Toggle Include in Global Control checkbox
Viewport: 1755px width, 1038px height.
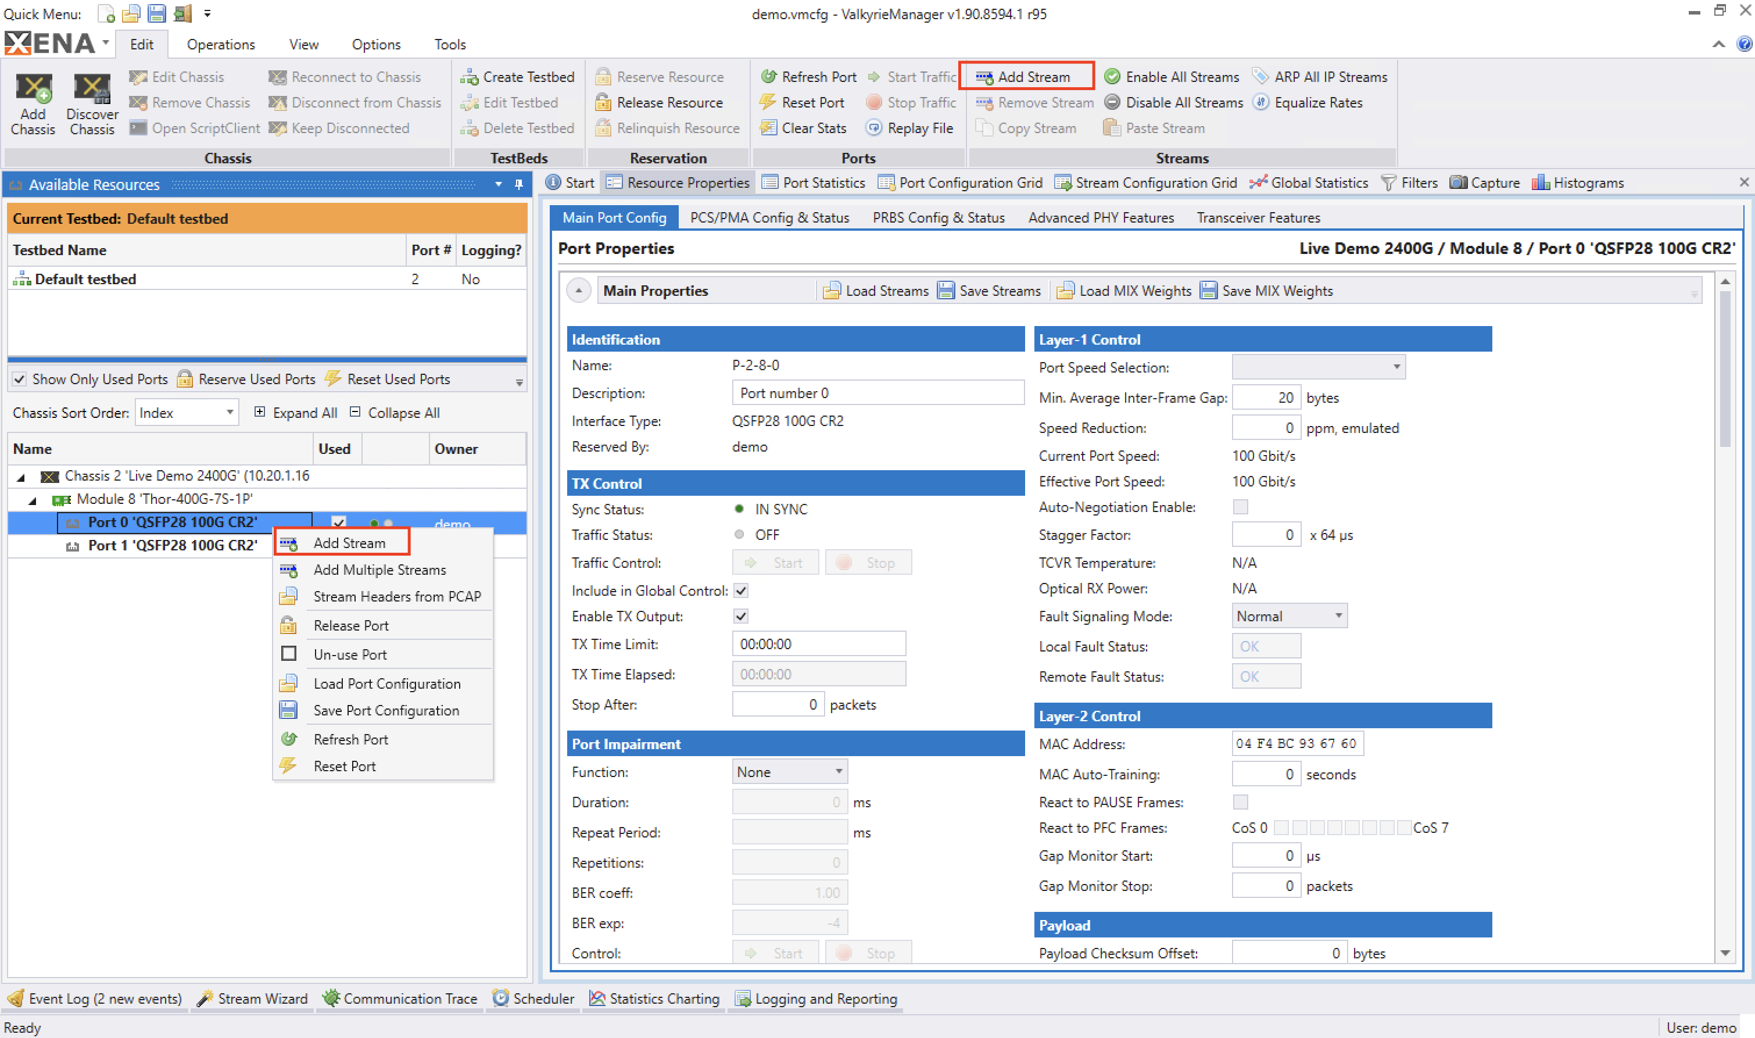tap(741, 591)
